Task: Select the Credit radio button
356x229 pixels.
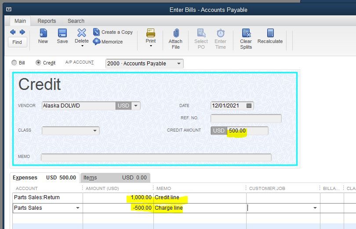Action: pos(38,63)
